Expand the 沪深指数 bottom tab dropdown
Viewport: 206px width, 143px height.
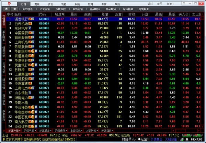[x=113, y=131]
